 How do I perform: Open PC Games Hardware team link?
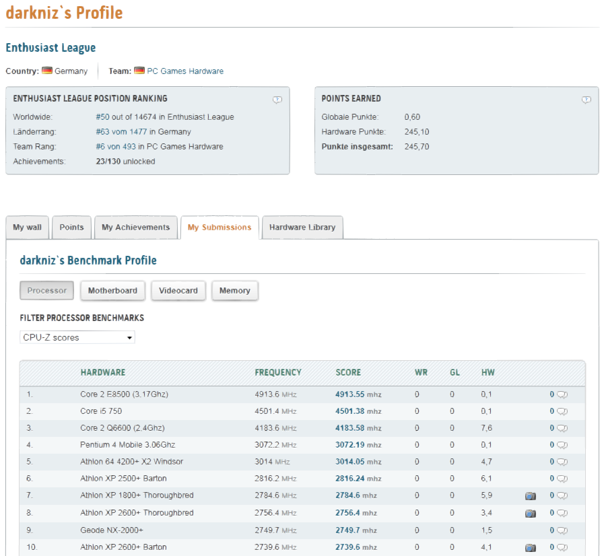pyautogui.click(x=185, y=71)
